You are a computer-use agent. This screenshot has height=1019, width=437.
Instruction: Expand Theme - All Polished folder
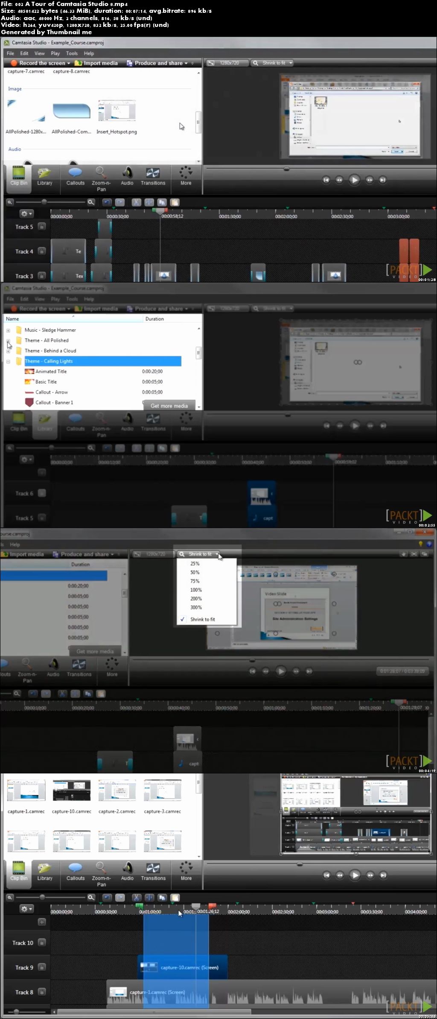(8, 341)
